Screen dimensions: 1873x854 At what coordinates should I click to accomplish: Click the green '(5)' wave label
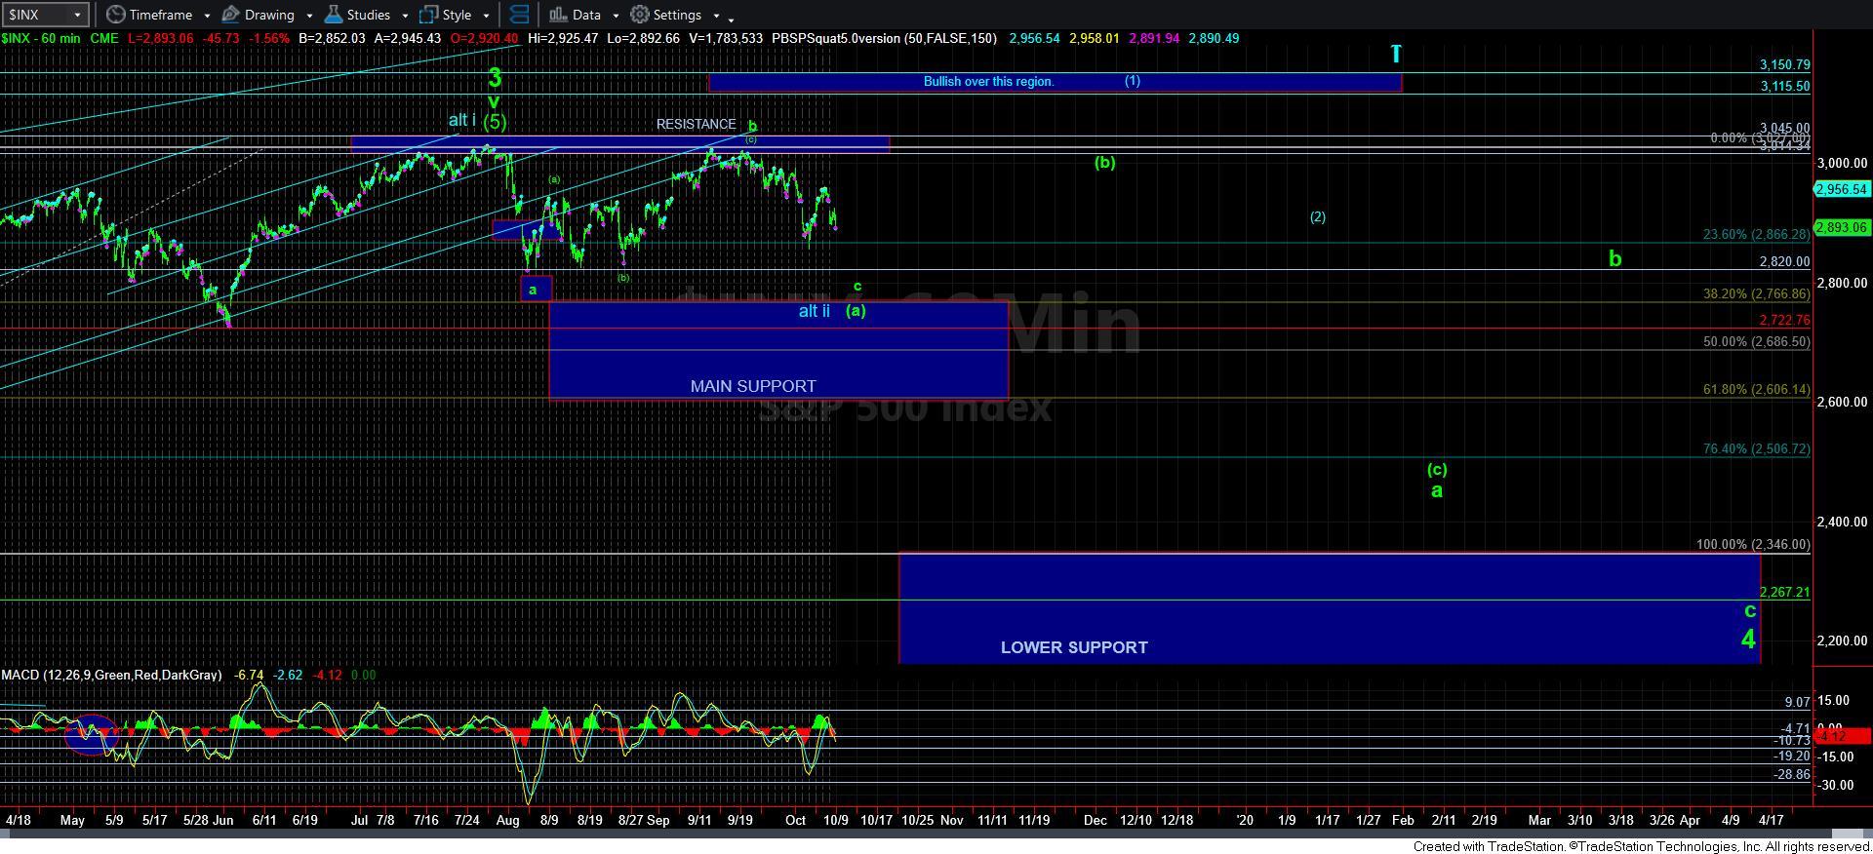pyautogui.click(x=496, y=122)
